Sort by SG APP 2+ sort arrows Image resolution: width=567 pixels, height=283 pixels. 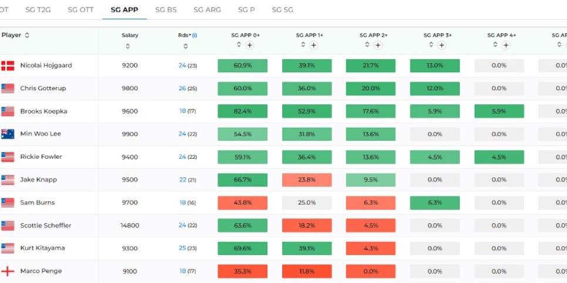pos(367,45)
